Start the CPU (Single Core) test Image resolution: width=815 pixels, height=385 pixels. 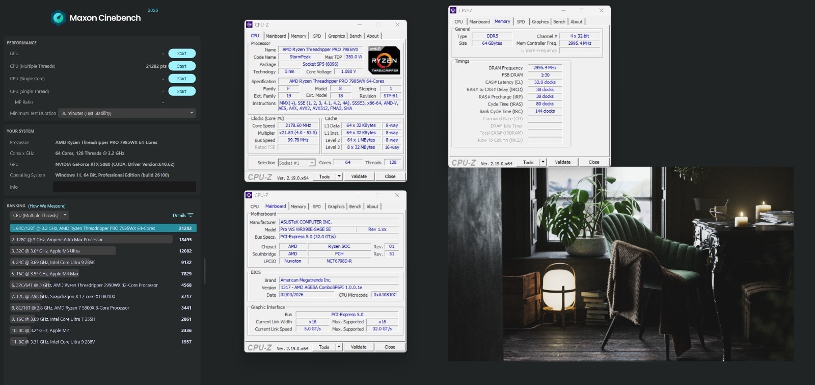point(182,79)
